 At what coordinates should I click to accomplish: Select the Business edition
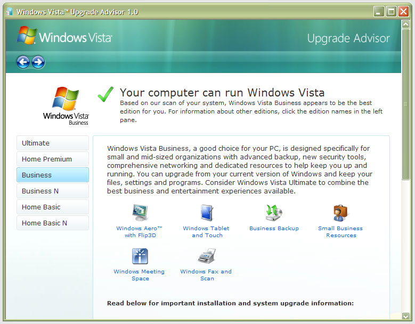tap(53, 175)
